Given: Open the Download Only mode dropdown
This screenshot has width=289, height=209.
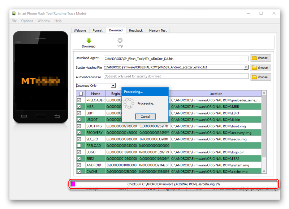Looking at the screenshot, I should (96, 86).
